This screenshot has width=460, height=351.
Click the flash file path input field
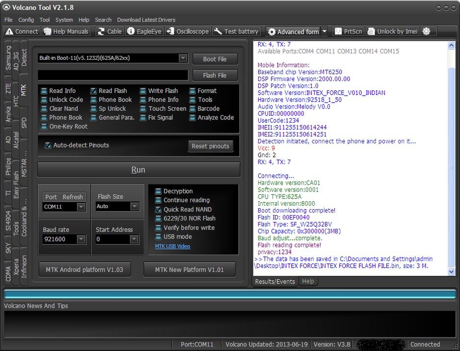click(x=113, y=75)
